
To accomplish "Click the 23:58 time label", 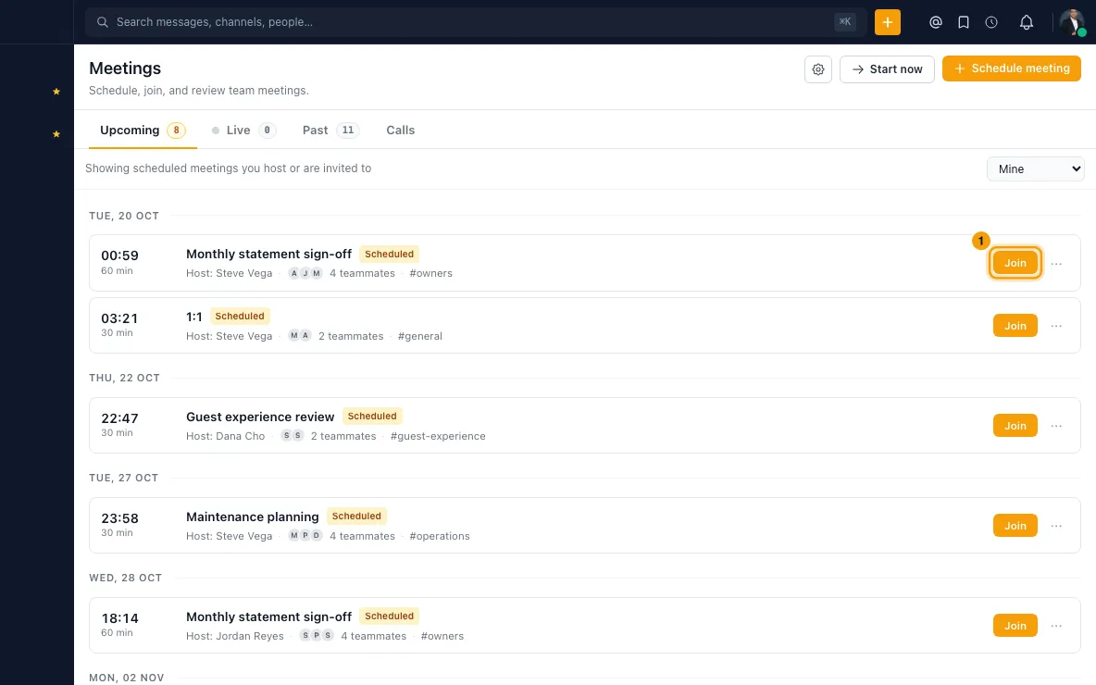I will 119,518.
